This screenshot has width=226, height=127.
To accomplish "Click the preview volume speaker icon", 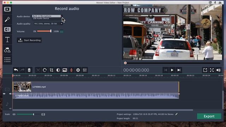I will (x=218, y=70).
